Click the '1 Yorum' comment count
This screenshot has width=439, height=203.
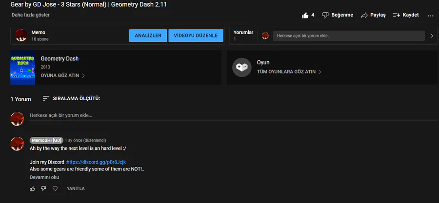[20, 99]
